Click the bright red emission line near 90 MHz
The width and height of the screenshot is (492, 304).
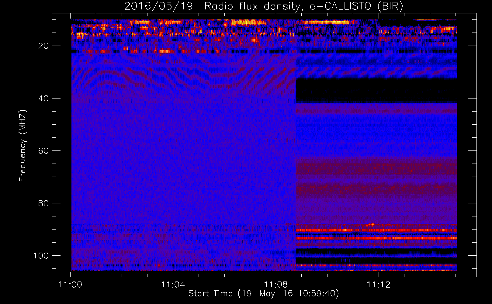(x=376, y=230)
